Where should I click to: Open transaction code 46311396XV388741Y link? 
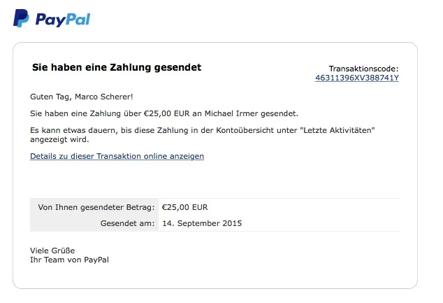coord(356,78)
